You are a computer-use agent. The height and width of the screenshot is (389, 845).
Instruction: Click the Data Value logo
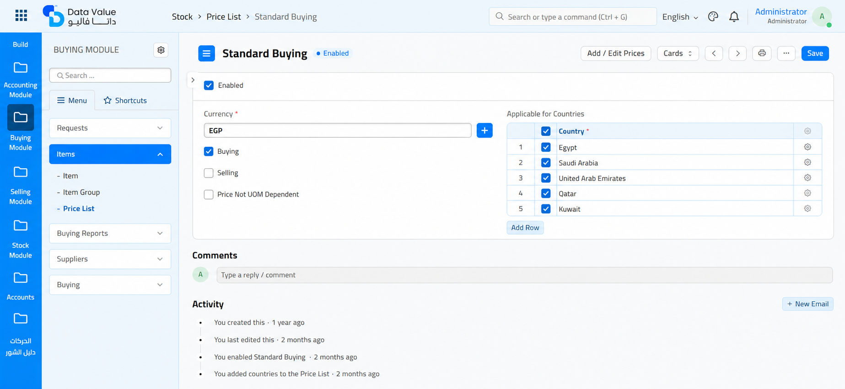pyautogui.click(x=79, y=16)
